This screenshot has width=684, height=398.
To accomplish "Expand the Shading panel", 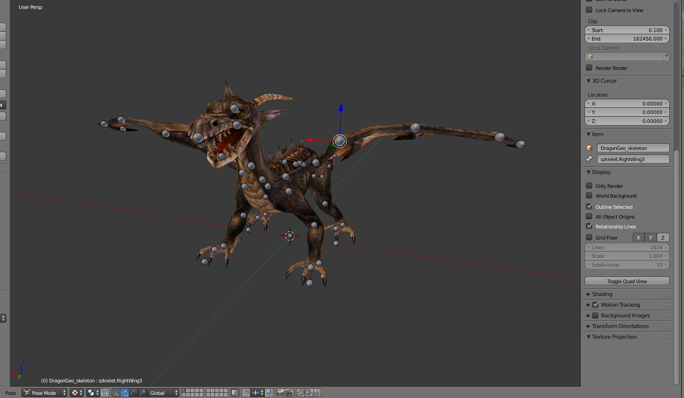I will [589, 294].
